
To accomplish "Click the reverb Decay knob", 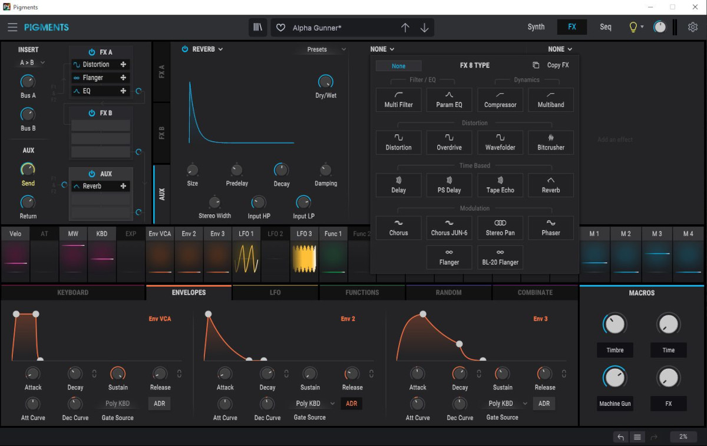I will tap(282, 170).
